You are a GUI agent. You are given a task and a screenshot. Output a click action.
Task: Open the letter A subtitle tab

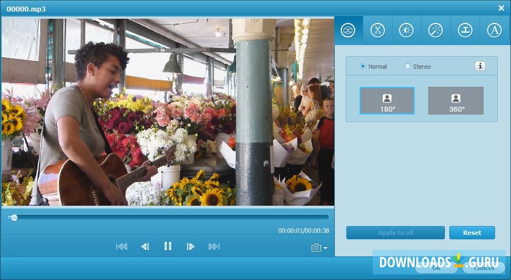coord(494,31)
